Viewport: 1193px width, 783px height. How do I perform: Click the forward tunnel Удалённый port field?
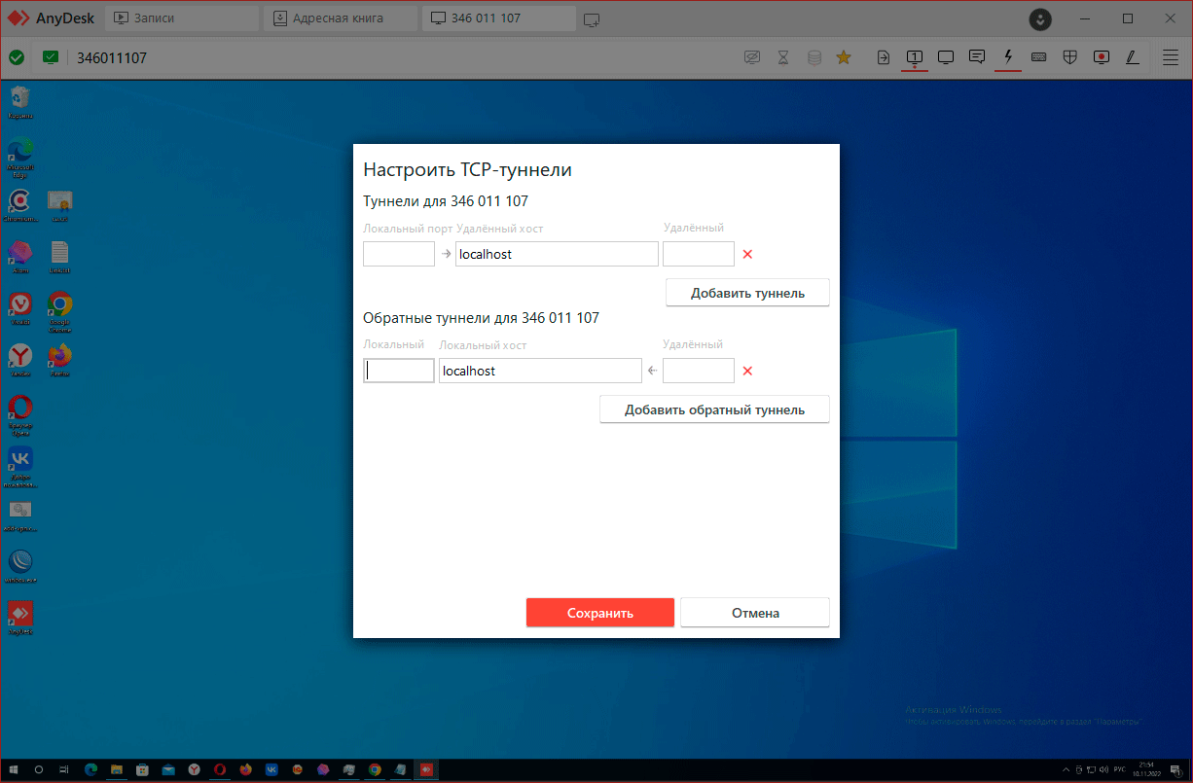point(699,254)
